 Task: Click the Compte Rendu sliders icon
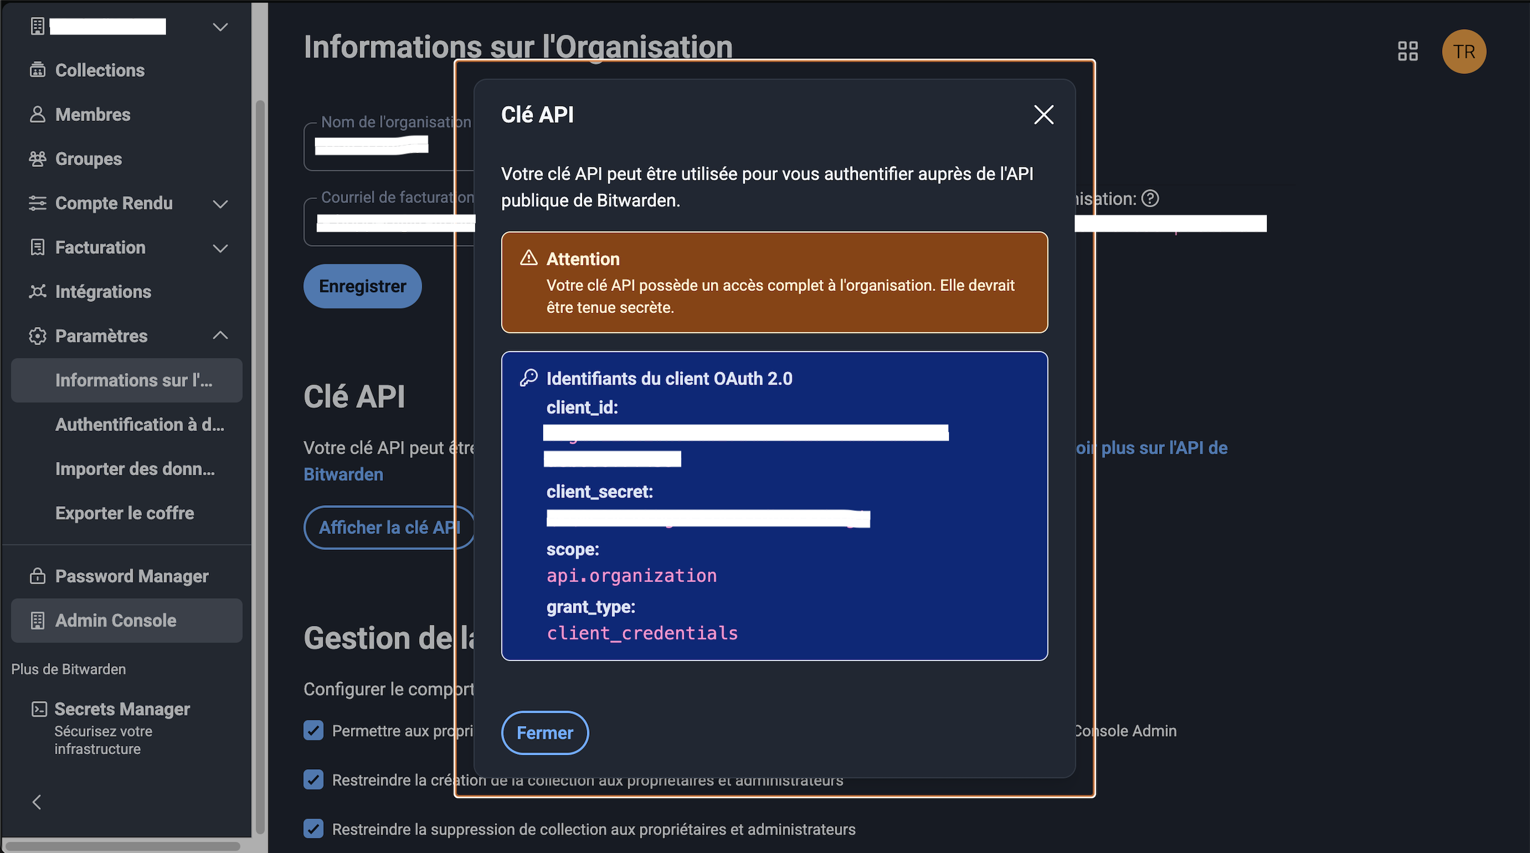[x=37, y=203]
